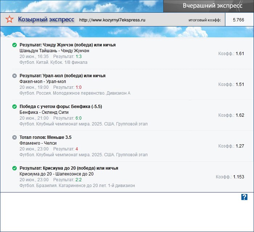The image size is (254, 232).
Task: Click the 20 июн., 19:00 date
Action: [x=34, y=87]
